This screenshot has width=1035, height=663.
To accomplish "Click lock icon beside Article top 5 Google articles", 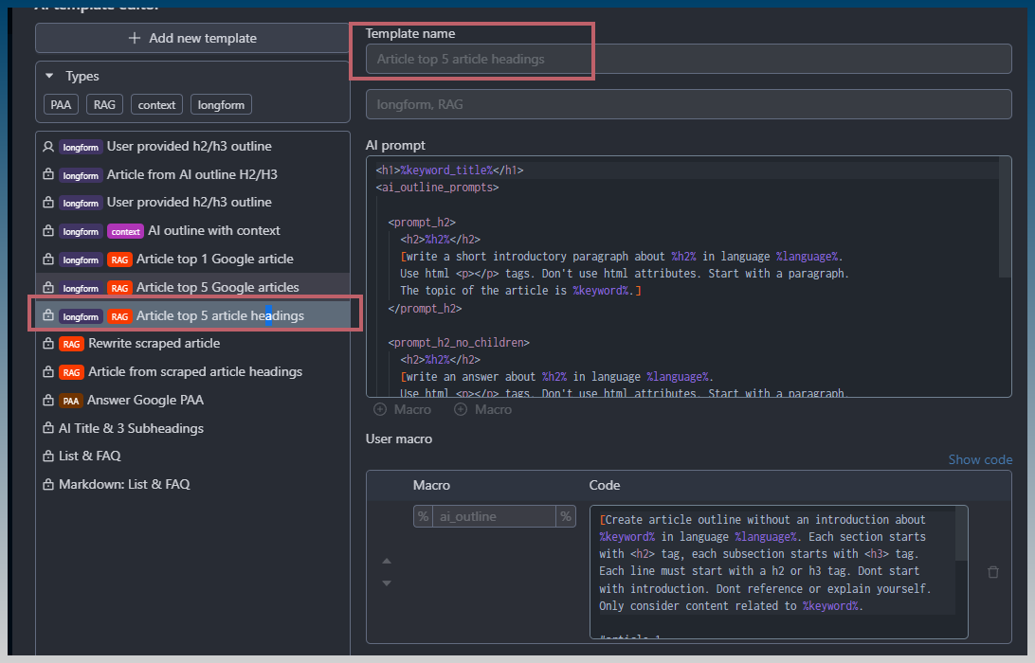I will (48, 288).
